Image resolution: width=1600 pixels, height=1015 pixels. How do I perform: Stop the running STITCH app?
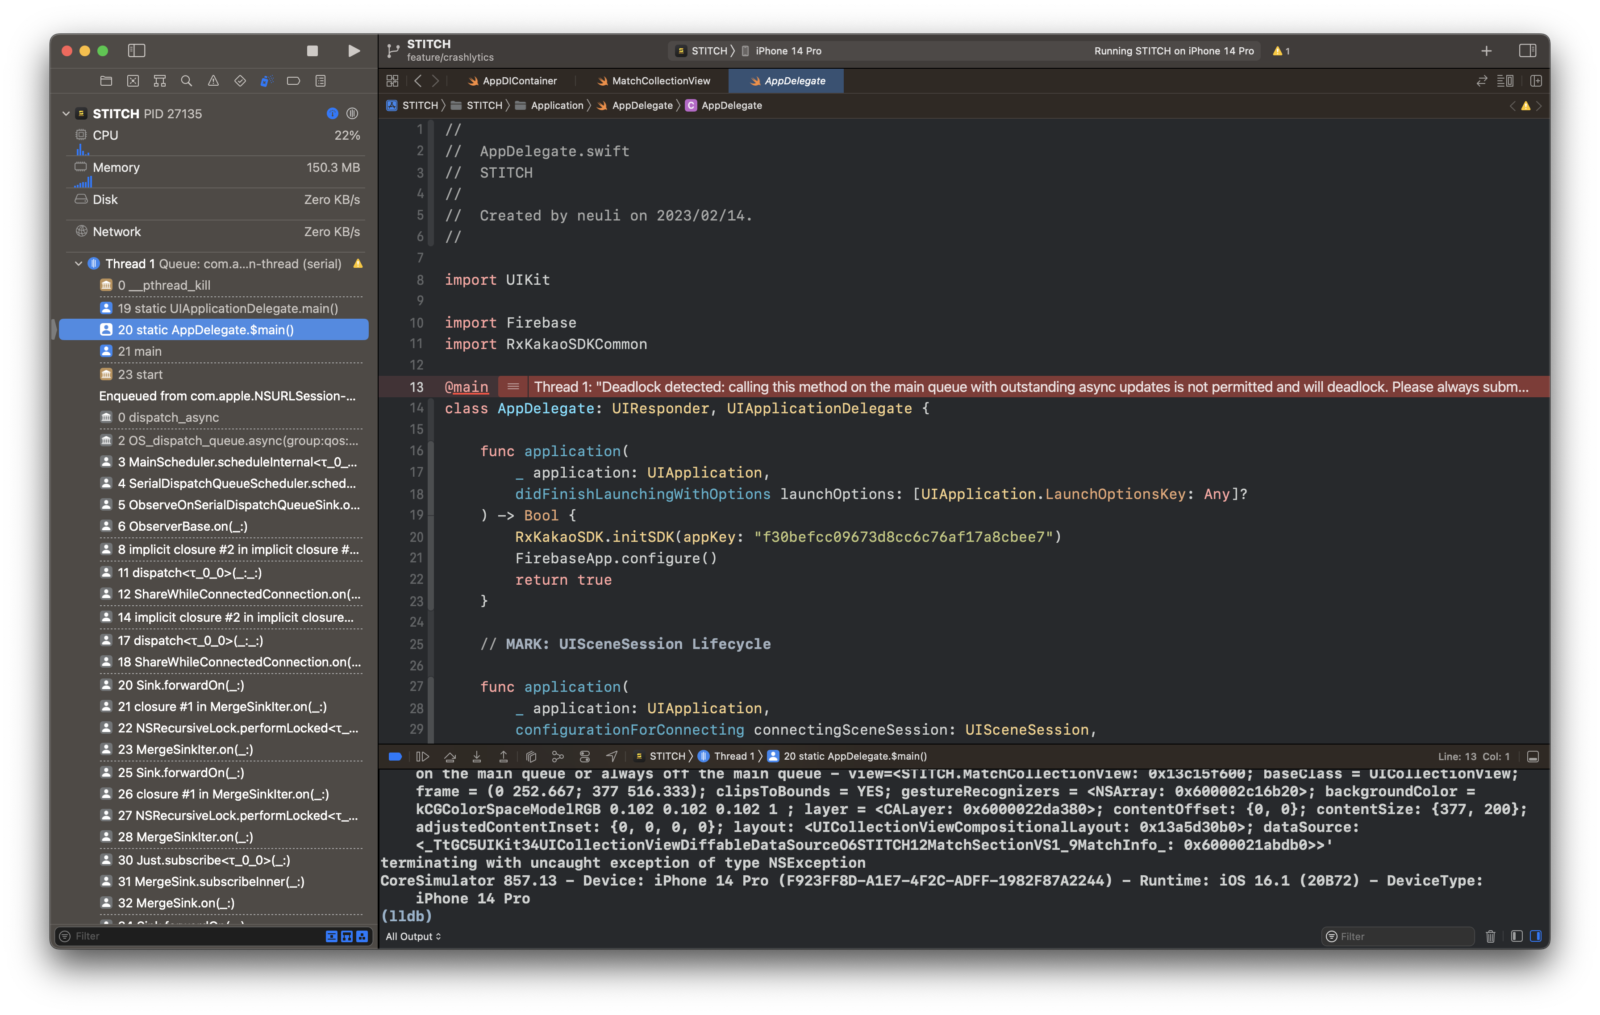pyautogui.click(x=312, y=50)
